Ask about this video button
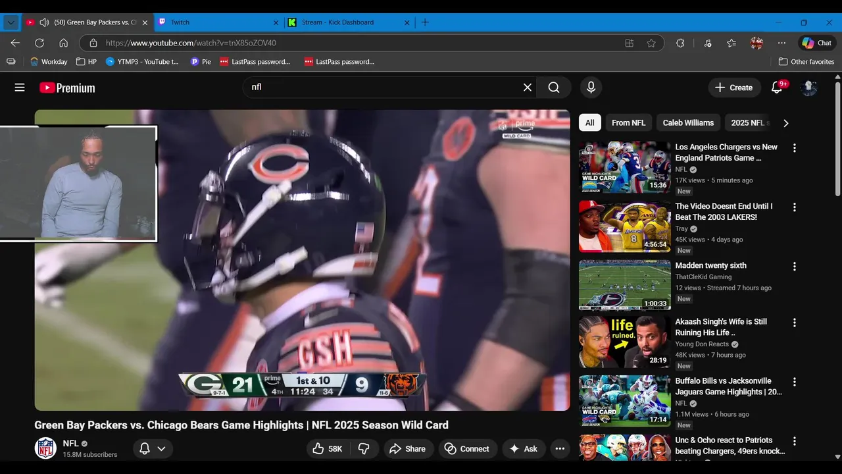This screenshot has height=474, width=842. click(524, 449)
